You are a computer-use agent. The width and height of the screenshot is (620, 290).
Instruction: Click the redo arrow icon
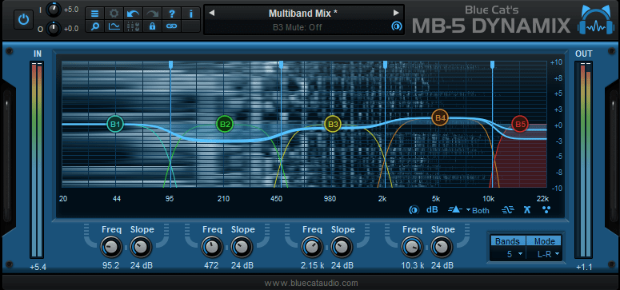pos(152,14)
